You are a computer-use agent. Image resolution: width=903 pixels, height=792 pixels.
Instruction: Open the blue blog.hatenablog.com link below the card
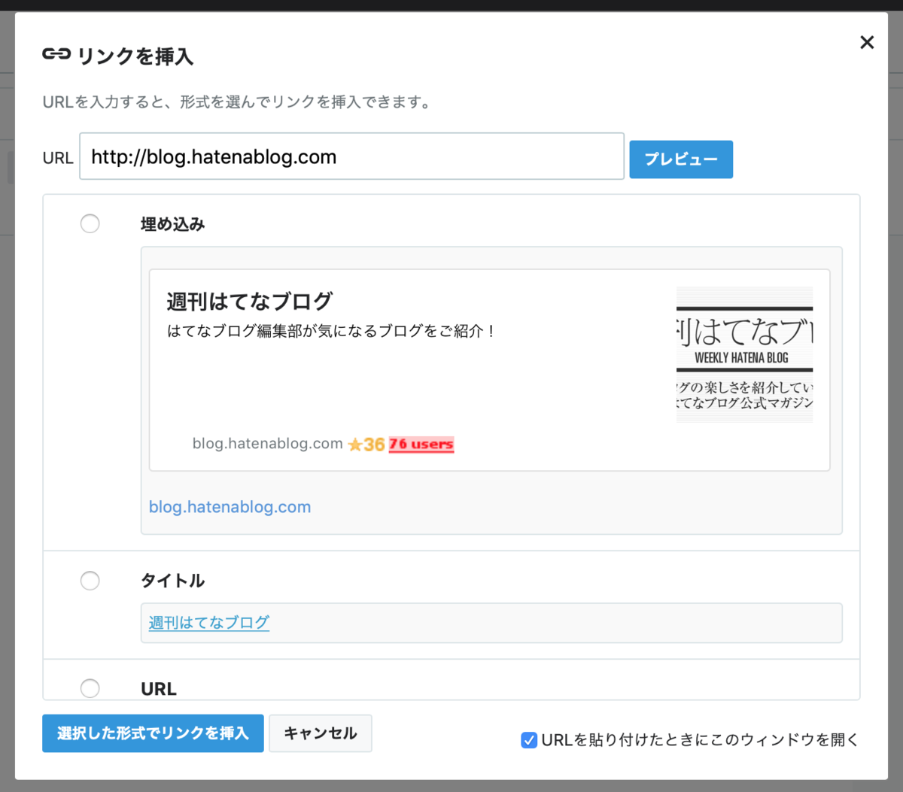230,507
